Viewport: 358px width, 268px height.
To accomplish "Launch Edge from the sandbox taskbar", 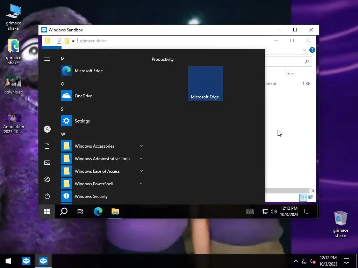I will click(98, 211).
